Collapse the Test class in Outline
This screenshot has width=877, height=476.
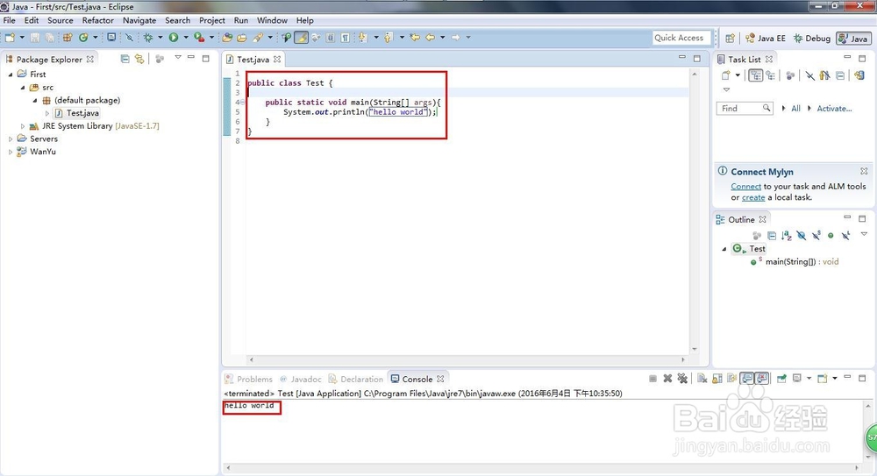724,249
